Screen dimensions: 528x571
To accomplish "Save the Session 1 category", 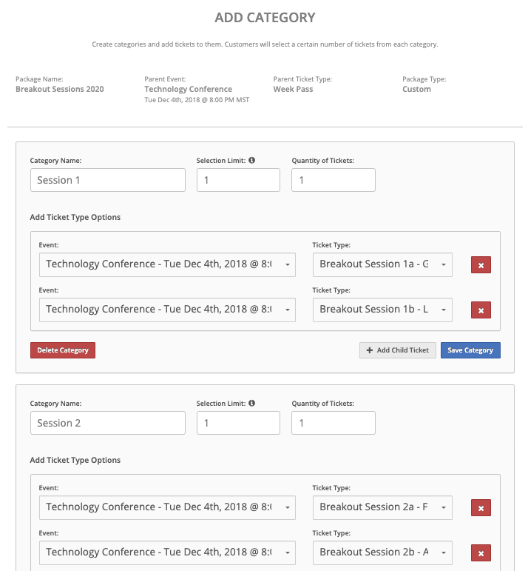I will click(x=470, y=350).
